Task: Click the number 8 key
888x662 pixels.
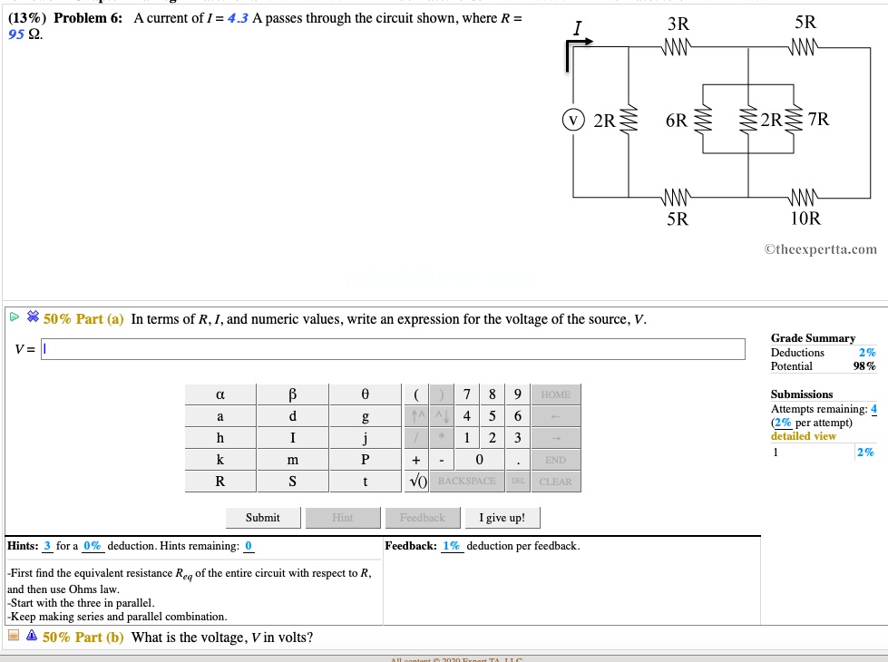Action: tap(493, 394)
